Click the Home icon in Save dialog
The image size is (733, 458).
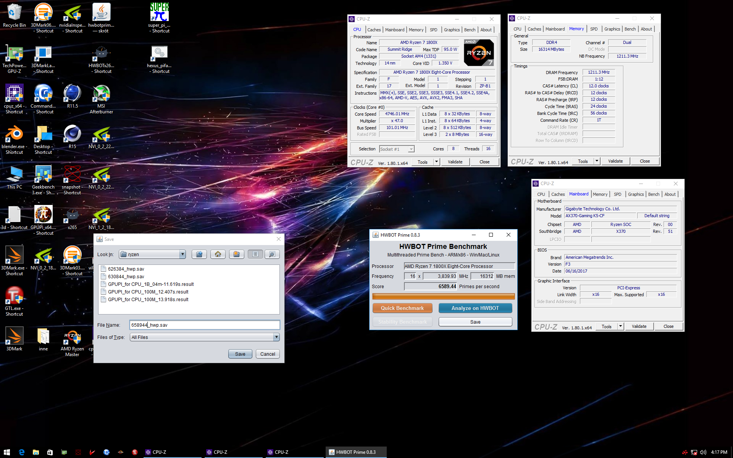[218, 254]
